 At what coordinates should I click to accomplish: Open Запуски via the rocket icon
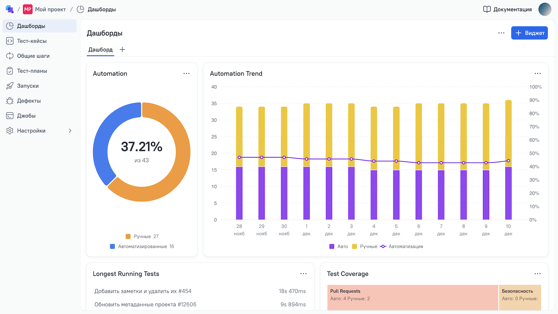(10, 86)
